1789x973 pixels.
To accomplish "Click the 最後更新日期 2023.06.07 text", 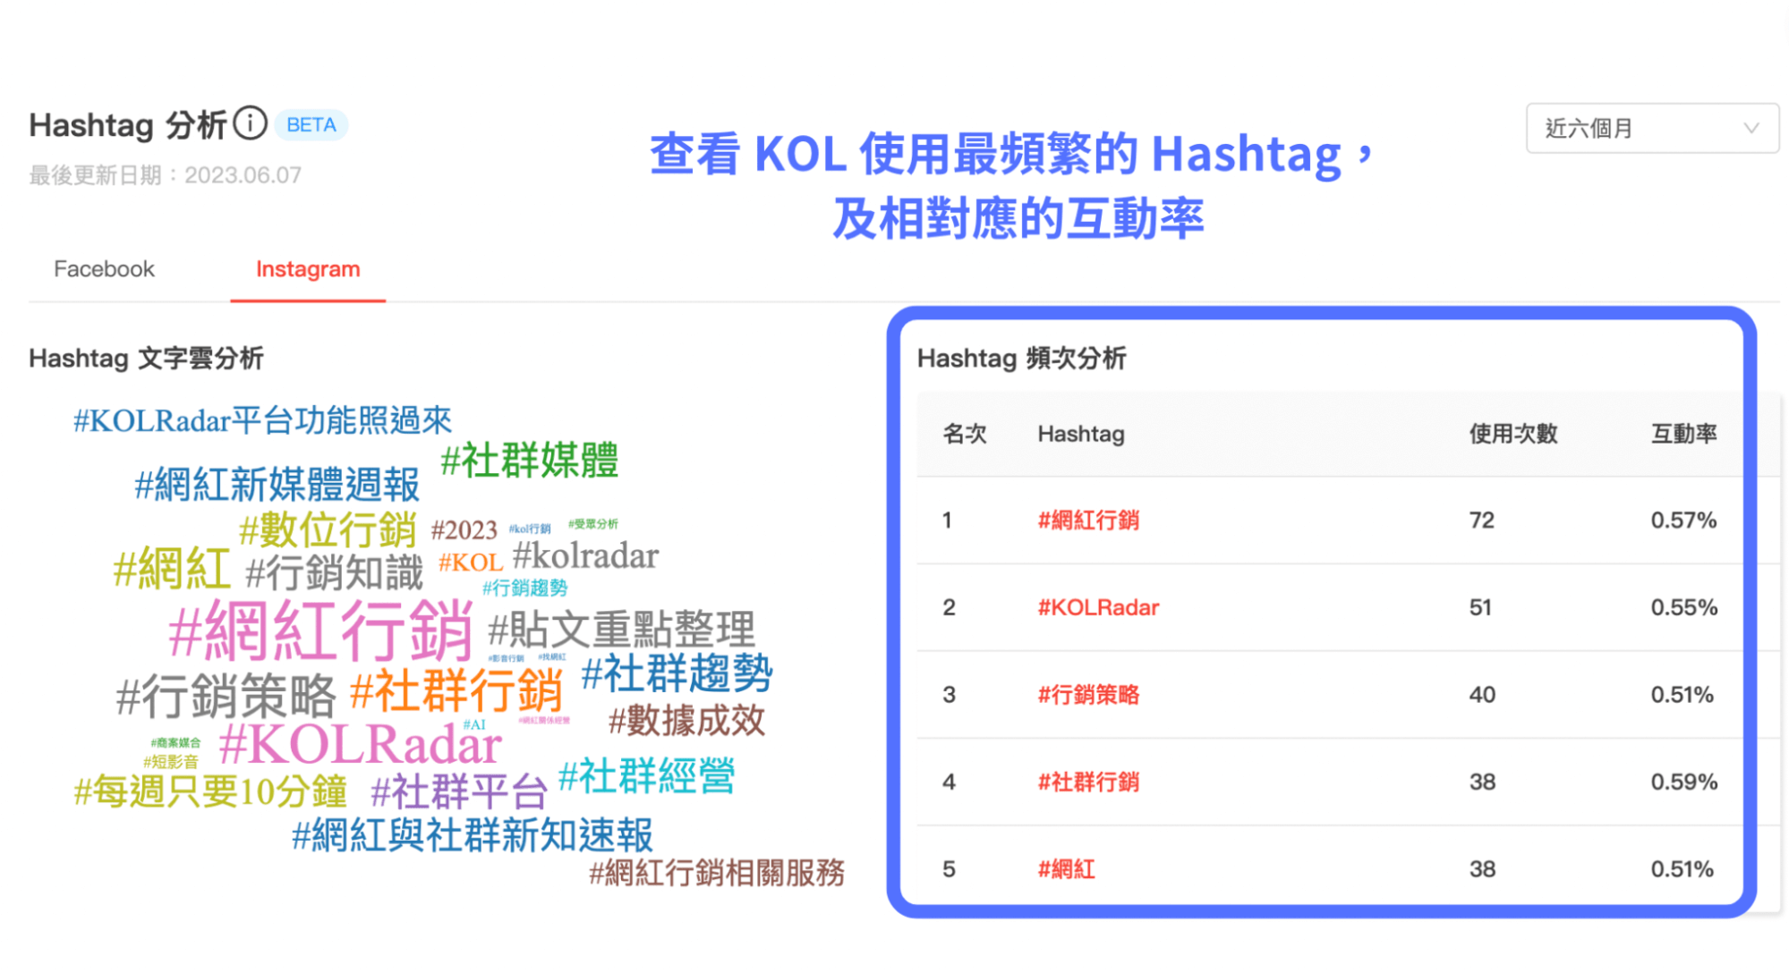I will pyautogui.click(x=166, y=175).
